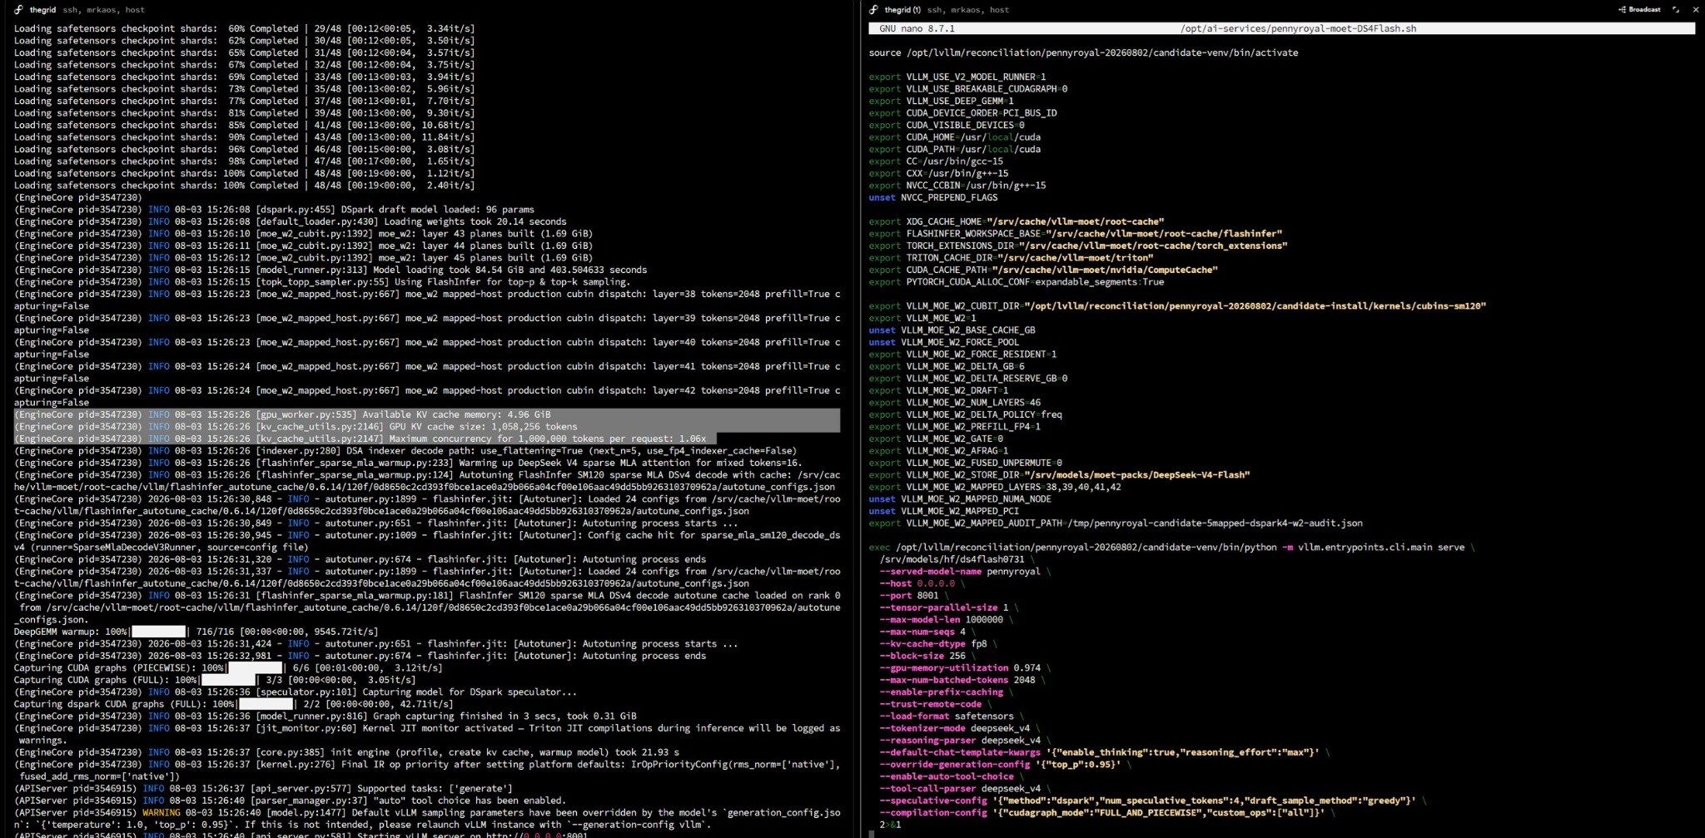Click the 'unset VLLM_MOE_W2_BASE_CACHE_GB' line

point(952,330)
